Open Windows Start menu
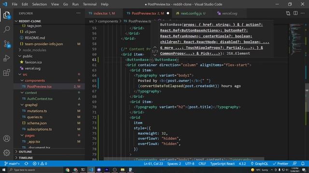This screenshot has width=309, height=173. click(4, 170)
